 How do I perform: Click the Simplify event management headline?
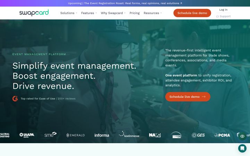point(74,66)
